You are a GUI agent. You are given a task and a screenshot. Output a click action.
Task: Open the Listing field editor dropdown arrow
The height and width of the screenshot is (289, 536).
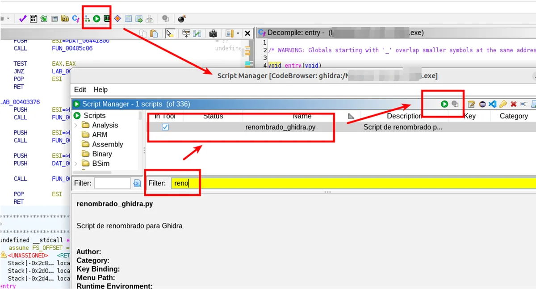point(238,34)
